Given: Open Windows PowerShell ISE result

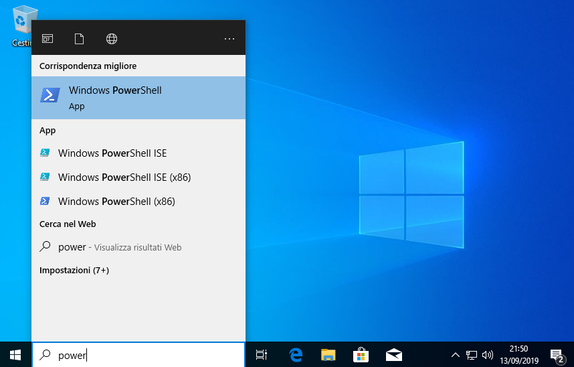Looking at the screenshot, I should pyautogui.click(x=138, y=153).
